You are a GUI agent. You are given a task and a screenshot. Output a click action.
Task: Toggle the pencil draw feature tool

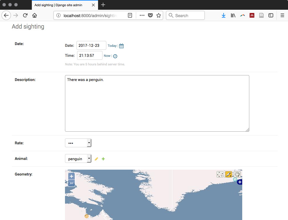click(229, 174)
